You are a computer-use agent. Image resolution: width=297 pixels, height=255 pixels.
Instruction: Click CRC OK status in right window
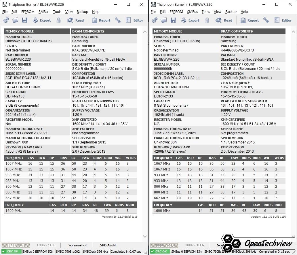160,251
